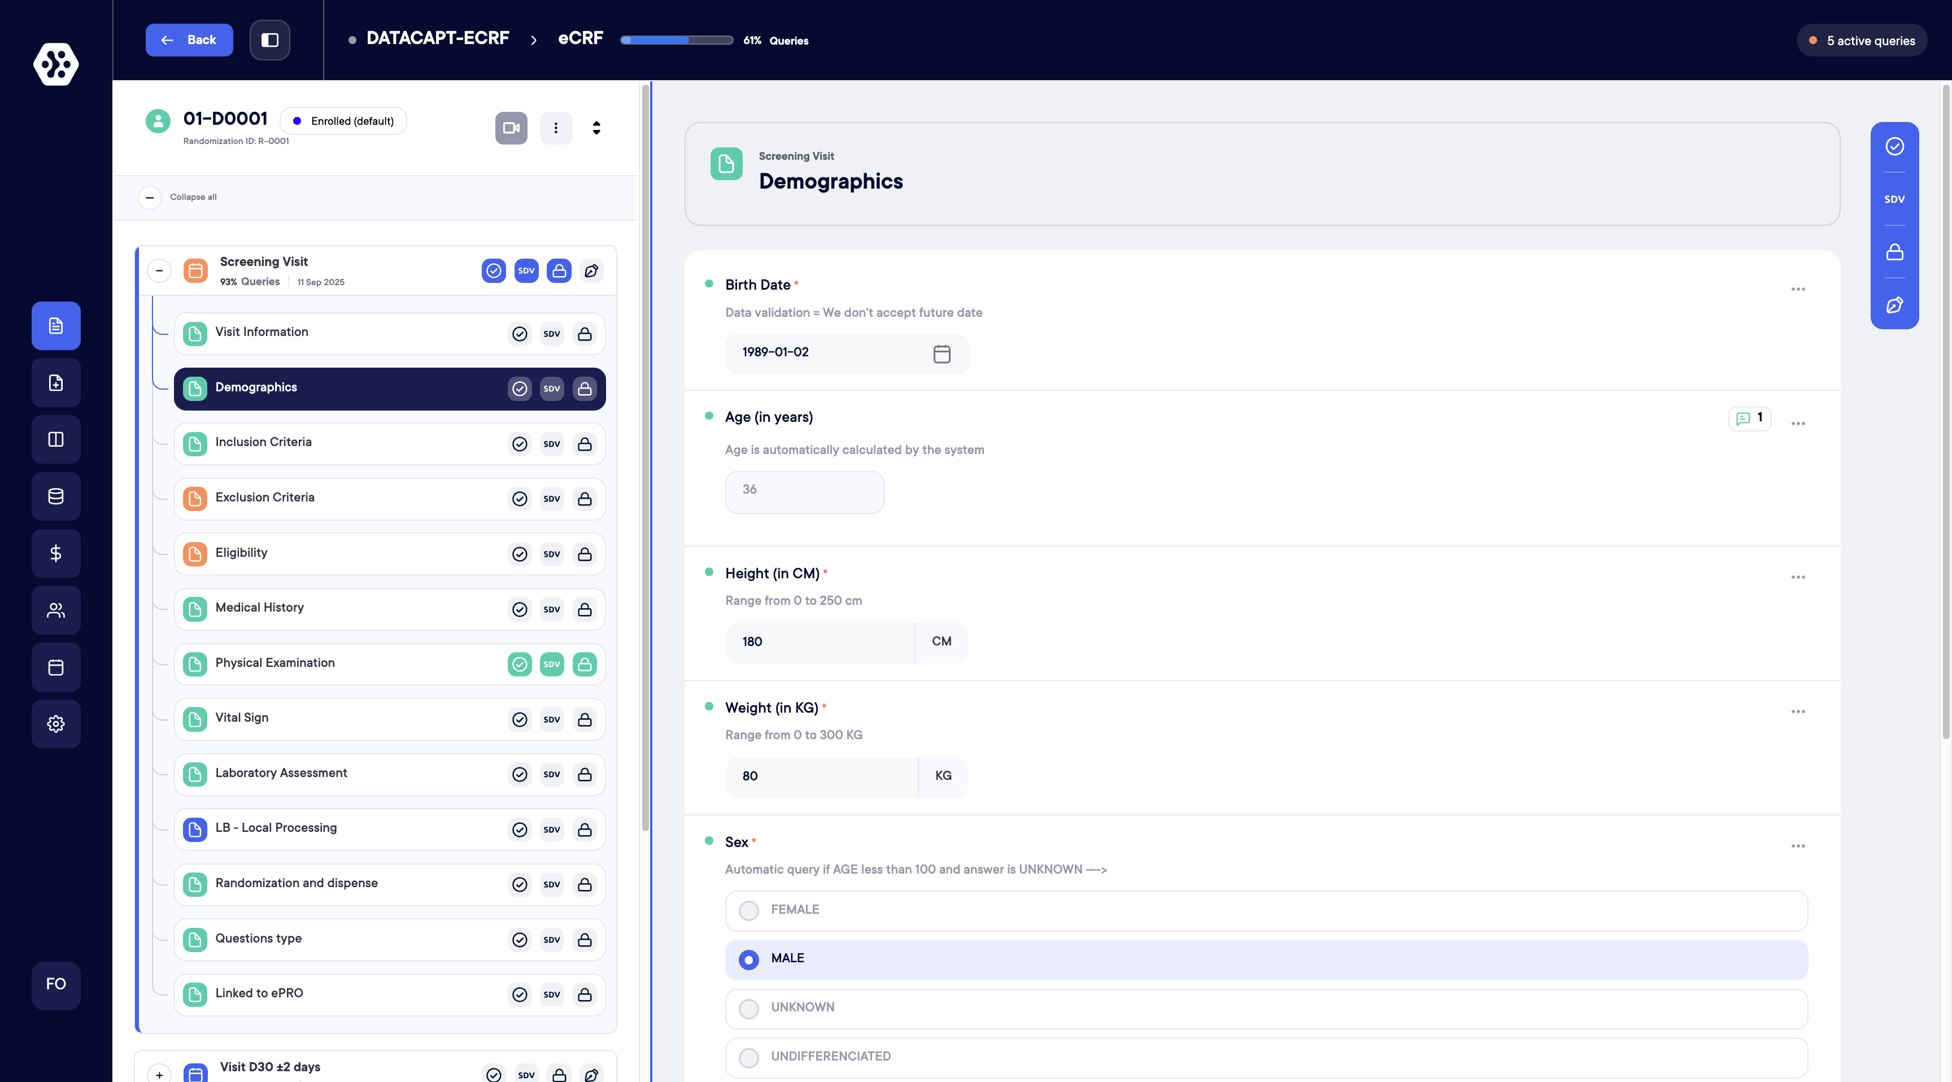1952x1082 pixels.
Task: Choose the UNDIFFERENCIATED radio option
Action: (x=749, y=1057)
